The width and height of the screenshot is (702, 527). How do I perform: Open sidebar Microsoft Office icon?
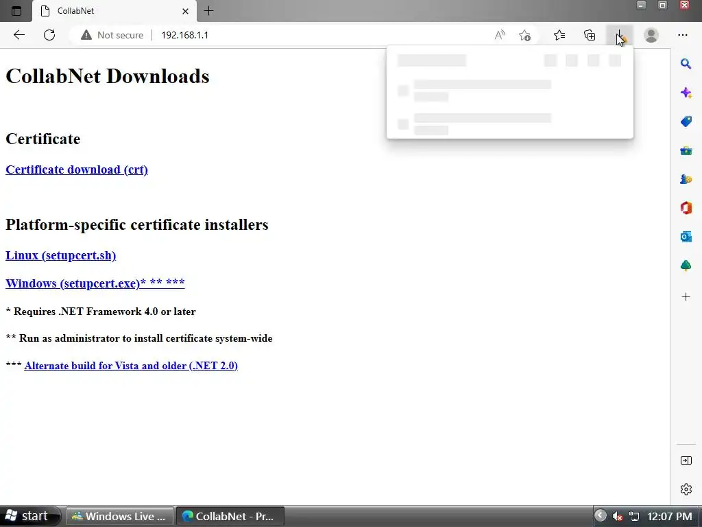686,208
